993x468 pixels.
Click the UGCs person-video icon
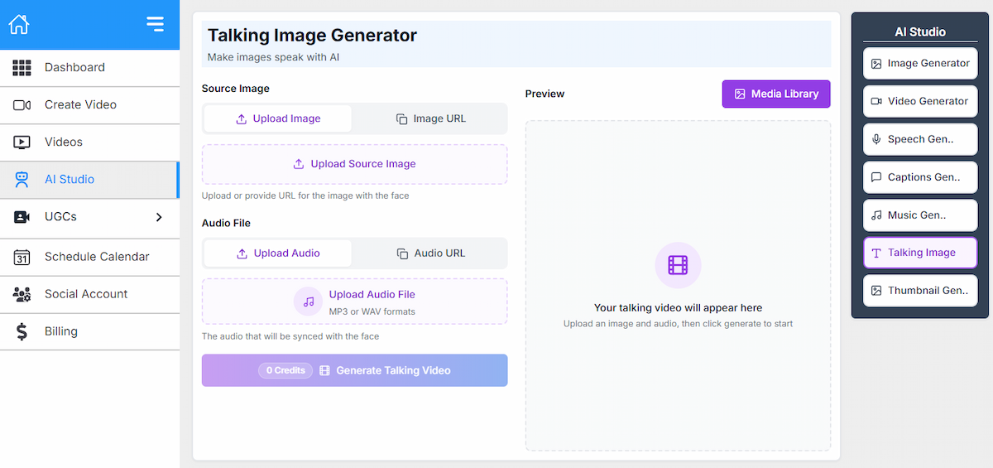click(x=22, y=217)
